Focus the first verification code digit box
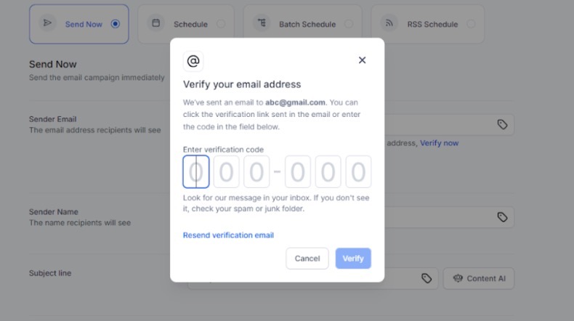Viewport: 574px width, 321px height. click(x=196, y=171)
